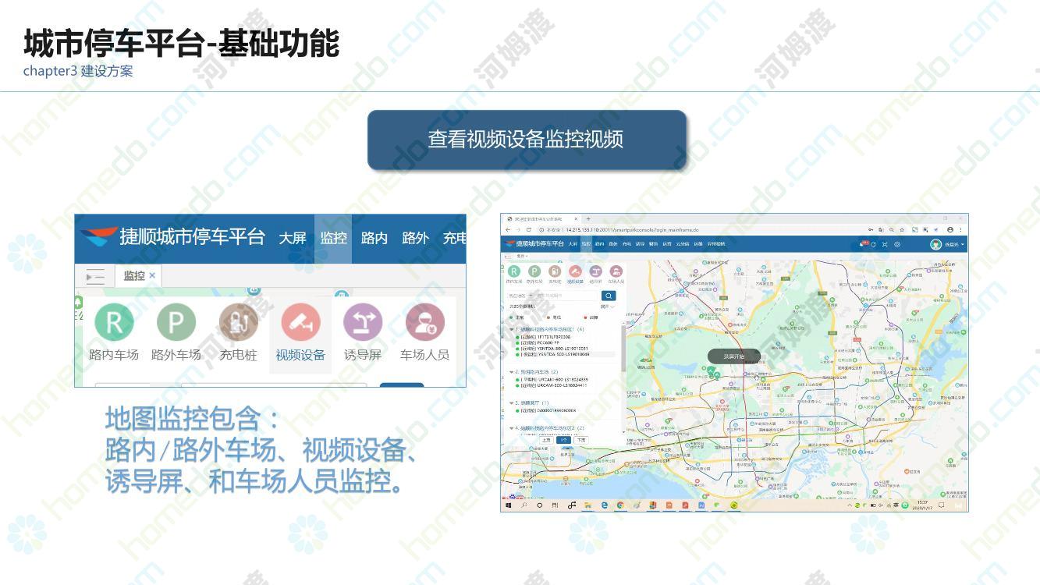Open settings gear in blue platform header
Screen dimensions: 1040x585
[x=897, y=244]
